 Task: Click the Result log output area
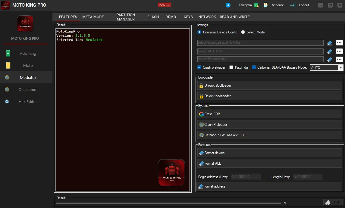click(123, 110)
